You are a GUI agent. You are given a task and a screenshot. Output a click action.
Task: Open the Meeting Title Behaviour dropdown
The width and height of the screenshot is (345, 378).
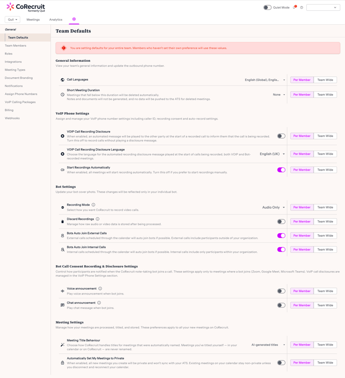pyautogui.click(x=268, y=345)
